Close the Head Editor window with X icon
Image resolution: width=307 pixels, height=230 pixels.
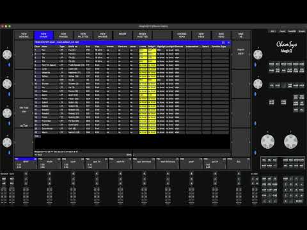pos(229,42)
